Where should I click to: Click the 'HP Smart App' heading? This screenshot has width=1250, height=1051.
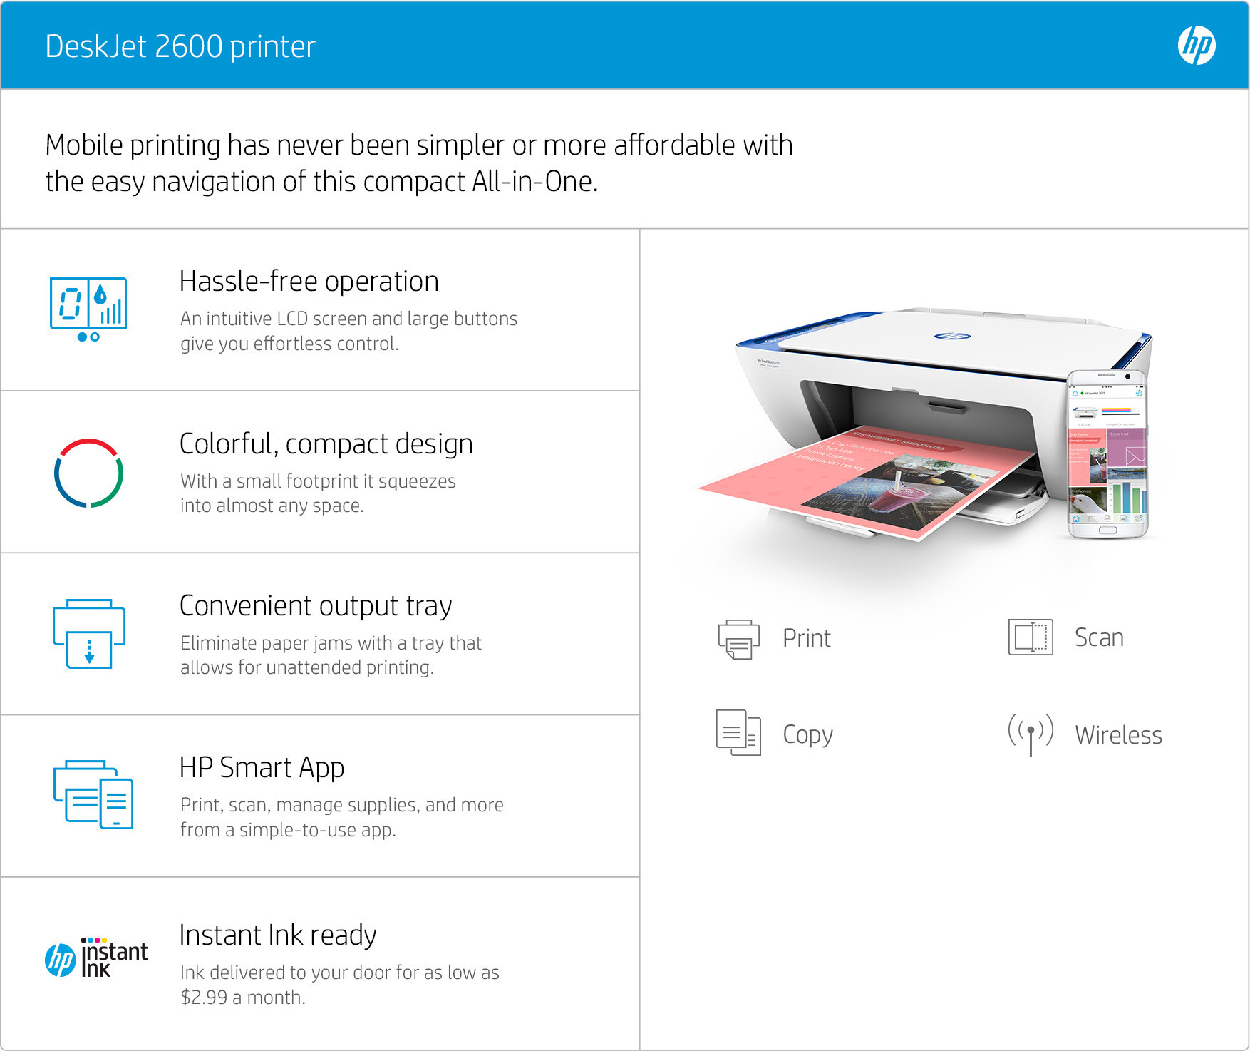(x=262, y=768)
